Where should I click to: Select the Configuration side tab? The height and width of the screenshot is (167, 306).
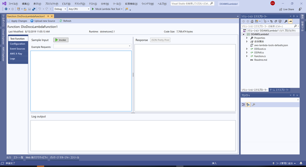pyautogui.click(x=18, y=44)
